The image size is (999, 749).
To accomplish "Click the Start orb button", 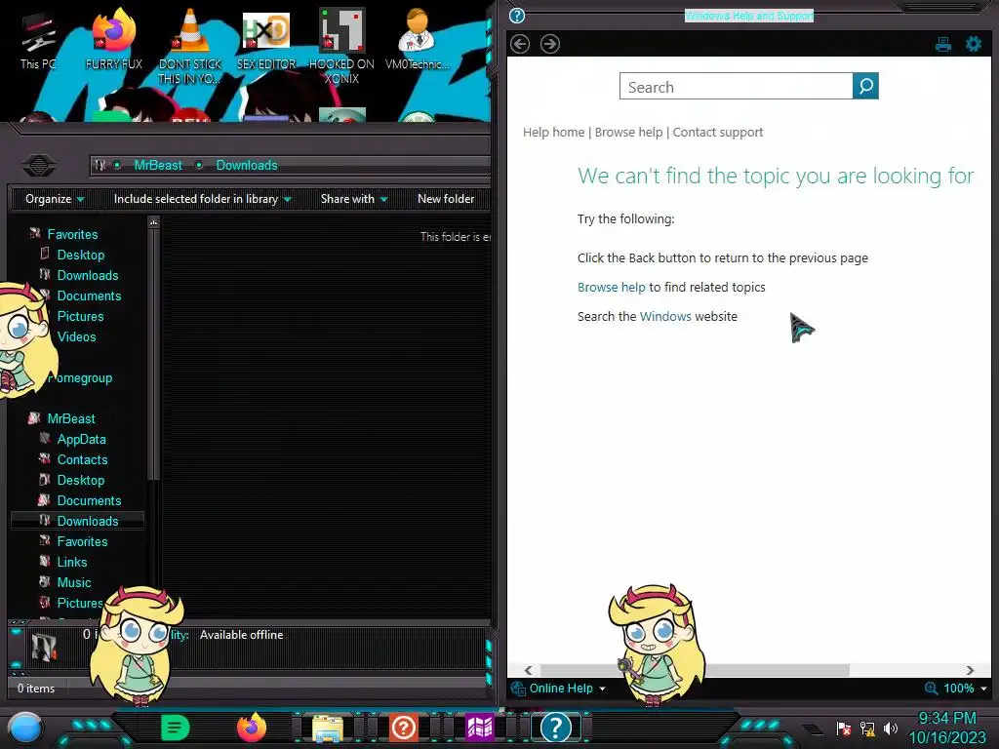I will click(25, 728).
